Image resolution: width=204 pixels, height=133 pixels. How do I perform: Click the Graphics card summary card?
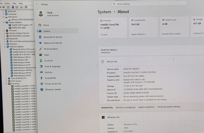[x=174, y=27]
